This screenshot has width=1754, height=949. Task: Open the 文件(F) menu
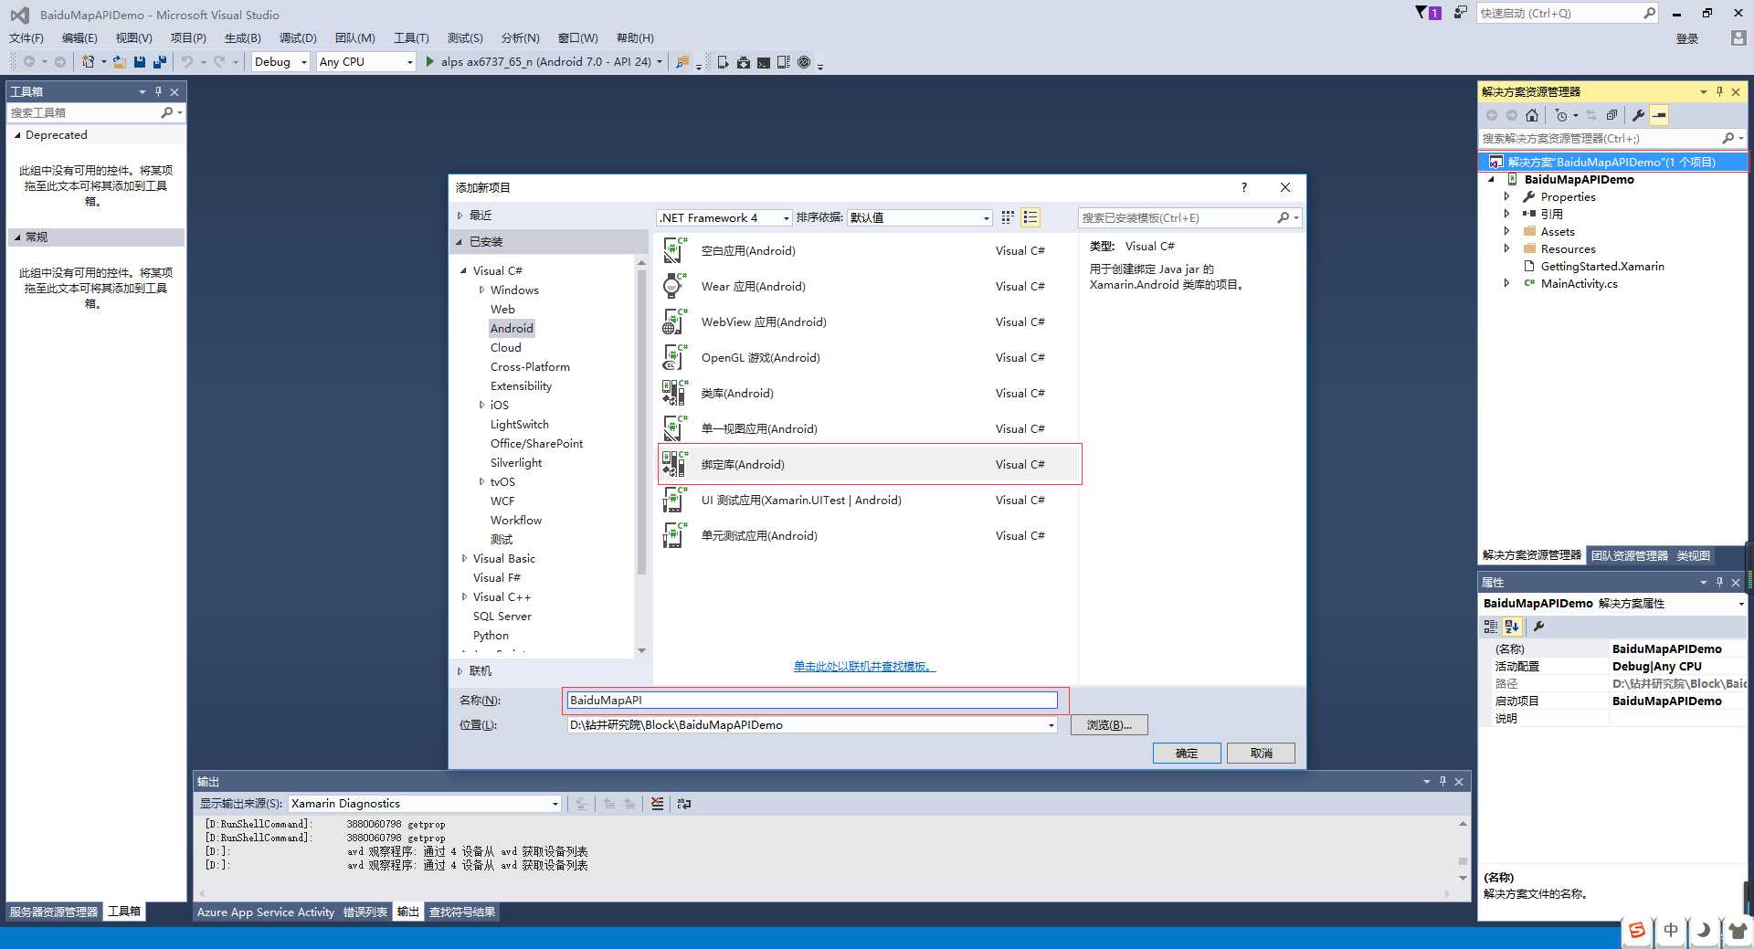coord(26,38)
